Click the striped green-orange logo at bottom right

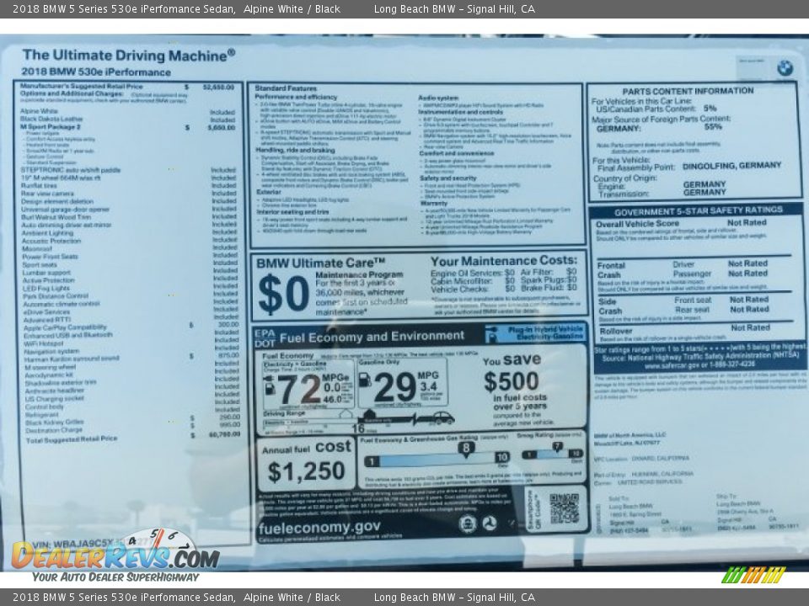[753, 575]
